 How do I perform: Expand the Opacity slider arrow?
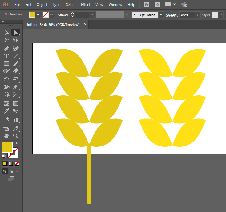(x=198, y=15)
